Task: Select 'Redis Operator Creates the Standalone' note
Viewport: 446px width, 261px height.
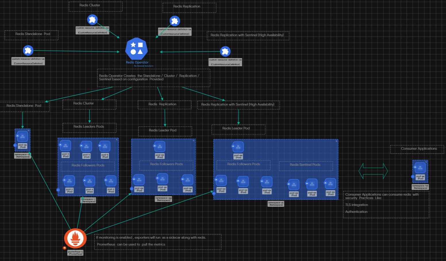Action: (x=154, y=78)
